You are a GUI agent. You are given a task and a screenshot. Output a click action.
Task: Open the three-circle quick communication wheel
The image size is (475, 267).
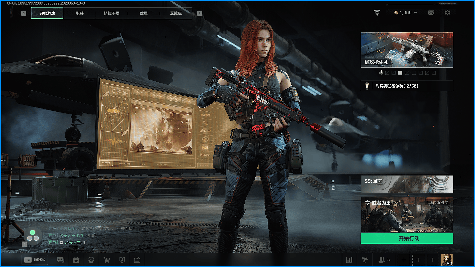[33, 236]
